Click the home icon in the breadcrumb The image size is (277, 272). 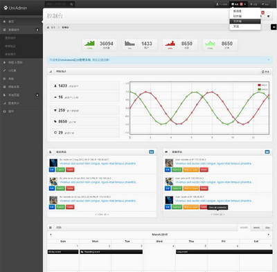point(48,28)
